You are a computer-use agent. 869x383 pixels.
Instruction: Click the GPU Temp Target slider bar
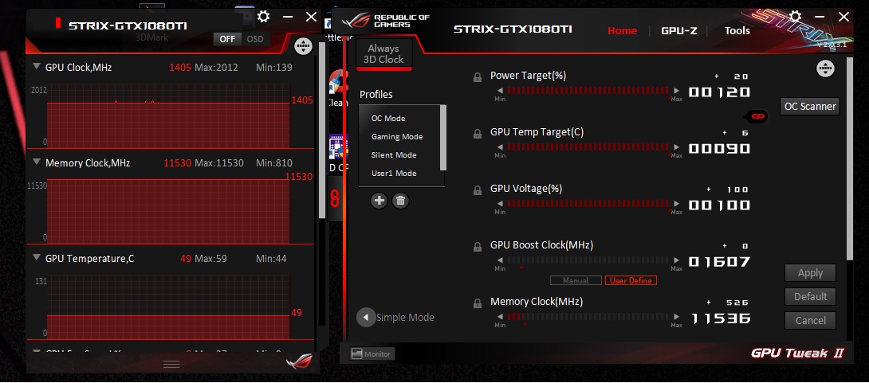click(x=588, y=147)
